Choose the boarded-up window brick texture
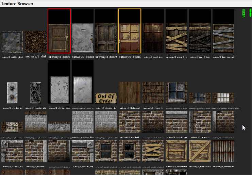Screen dimensions: 252x175 153,151
